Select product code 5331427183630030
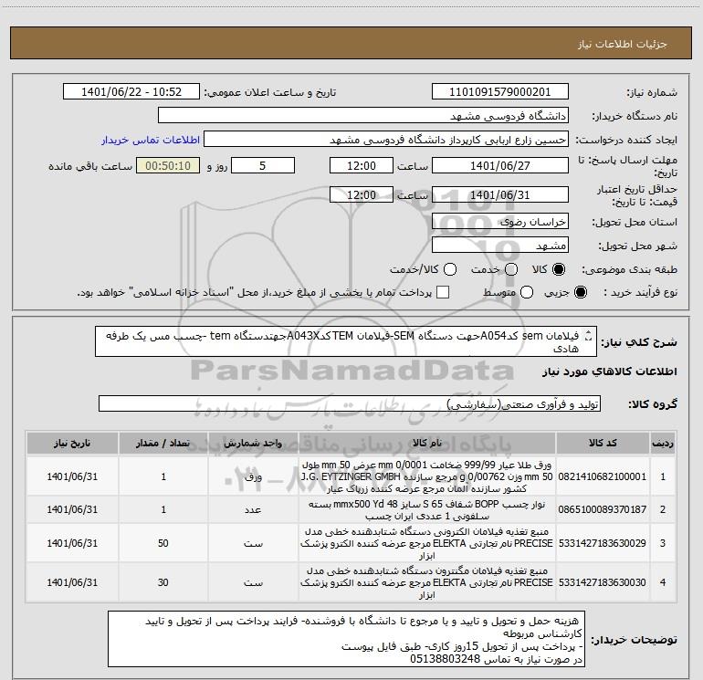The width and height of the screenshot is (703, 680). point(603,582)
